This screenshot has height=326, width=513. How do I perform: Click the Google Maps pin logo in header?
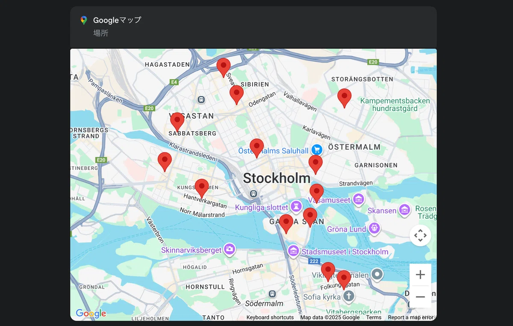click(x=84, y=21)
